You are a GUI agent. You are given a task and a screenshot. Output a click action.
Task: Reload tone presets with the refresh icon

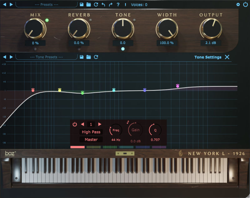point(96,57)
